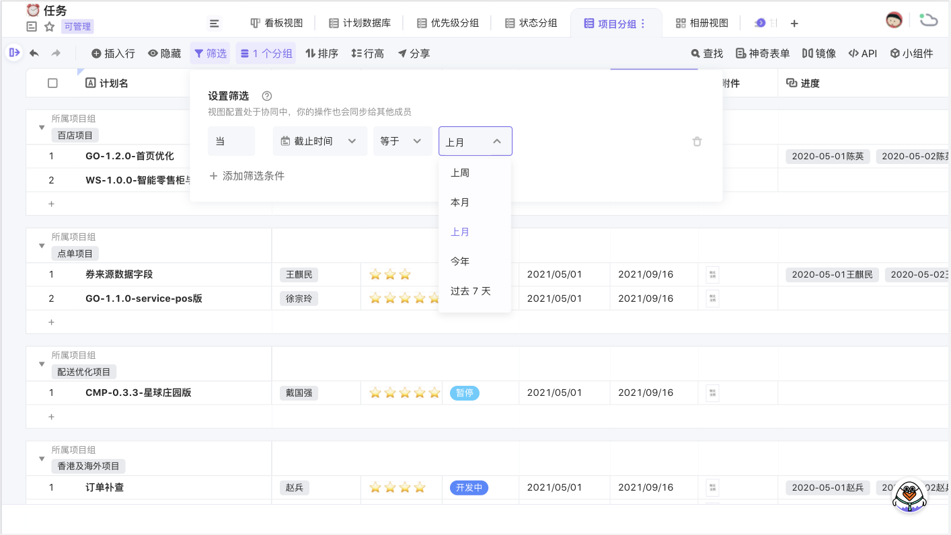Collapse the left sidebar panel toggle

[14, 52]
